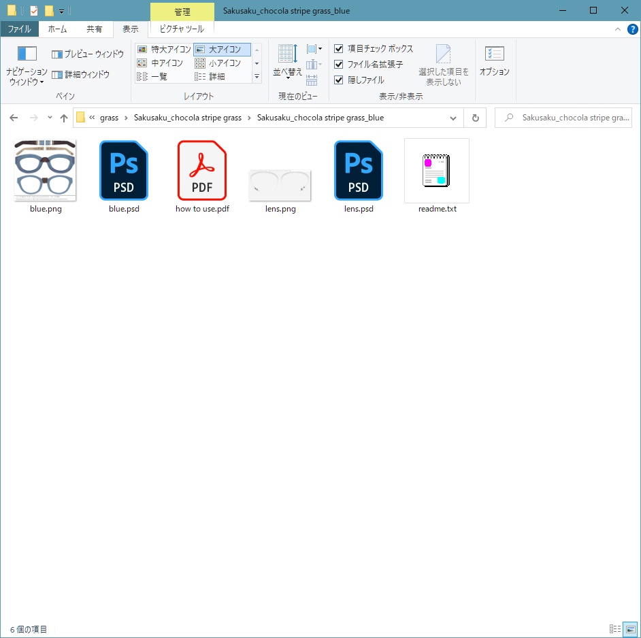Open the Group by dropdown icon

tap(314, 49)
